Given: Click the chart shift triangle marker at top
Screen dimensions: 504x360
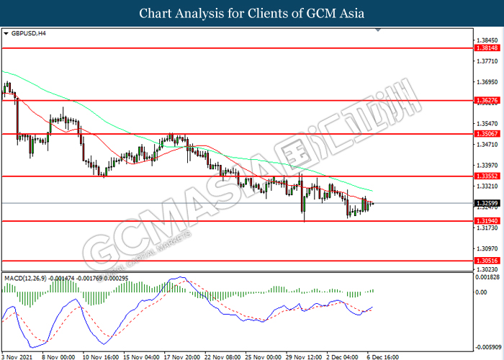Looking at the screenshot, I should 378,30.
